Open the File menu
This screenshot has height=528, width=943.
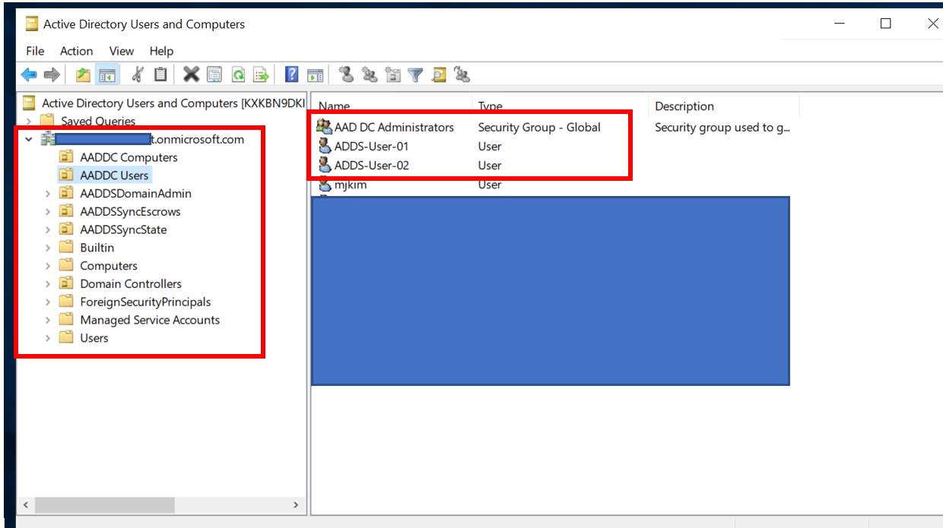[x=35, y=51]
